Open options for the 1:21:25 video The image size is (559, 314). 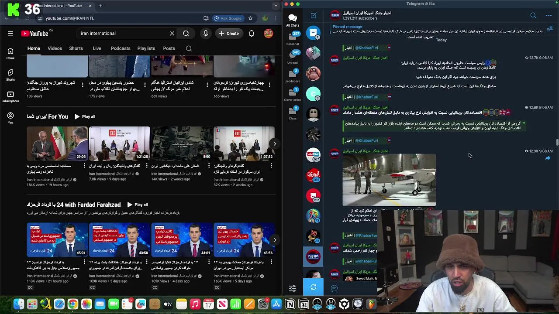146,166
